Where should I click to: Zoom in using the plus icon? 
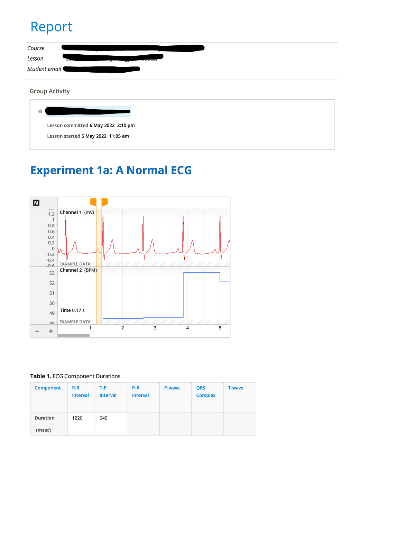click(x=50, y=331)
